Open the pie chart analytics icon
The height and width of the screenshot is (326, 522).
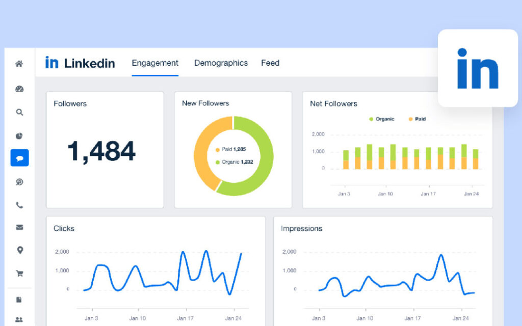point(19,135)
